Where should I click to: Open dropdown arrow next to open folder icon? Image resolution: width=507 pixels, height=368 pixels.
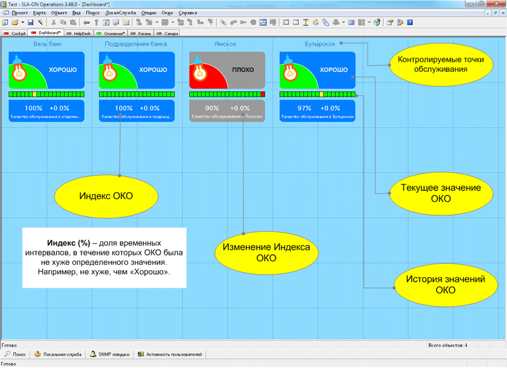(22, 22)
